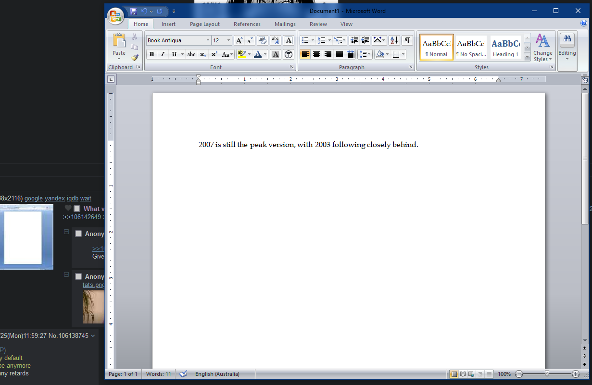This screenshot has width=592, height=385.
Task: Grow the font size
Action: [239, 41]
